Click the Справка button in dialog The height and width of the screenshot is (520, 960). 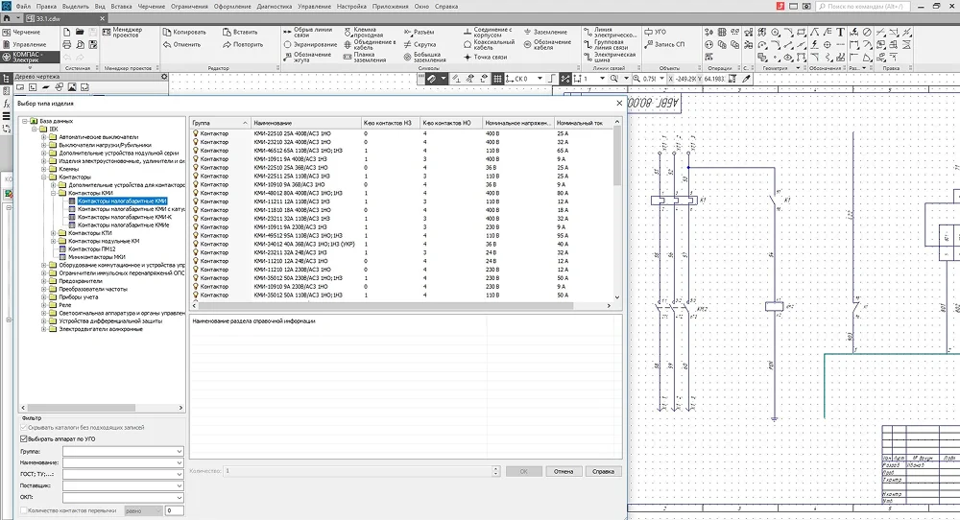pos(603,472)
